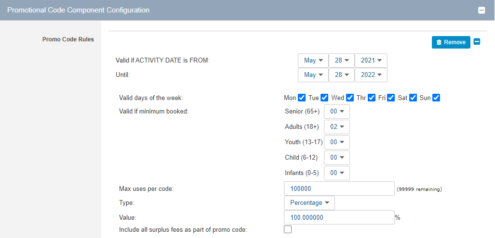Image resolution: width=495 pixels, height=238 pixels.
Task: Open the Until month dropdown
Action: coord(313,75)
